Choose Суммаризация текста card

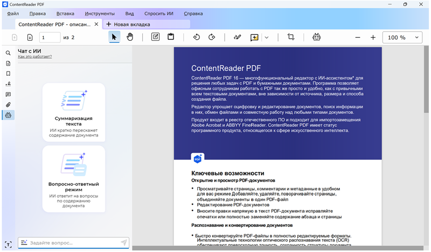73,112
